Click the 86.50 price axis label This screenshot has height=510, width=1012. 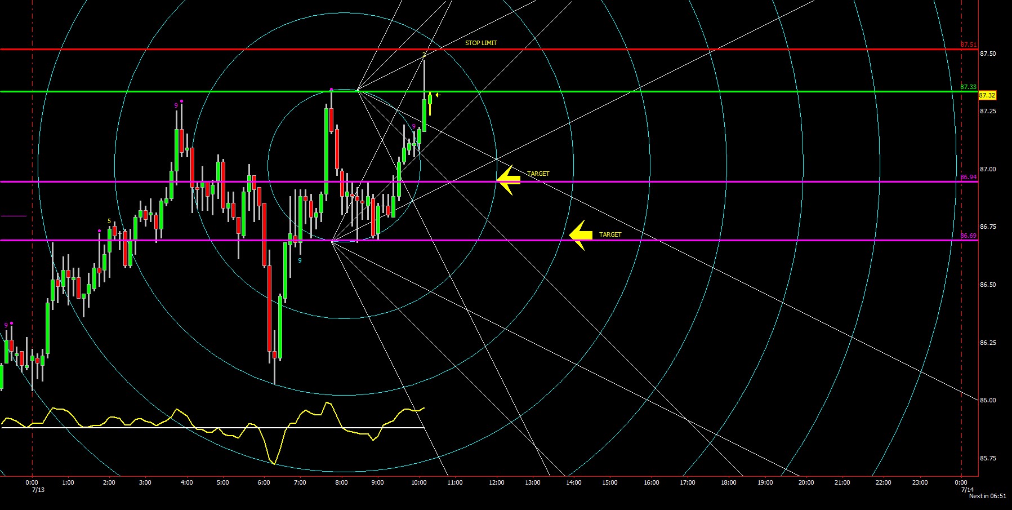pos(988,285)
